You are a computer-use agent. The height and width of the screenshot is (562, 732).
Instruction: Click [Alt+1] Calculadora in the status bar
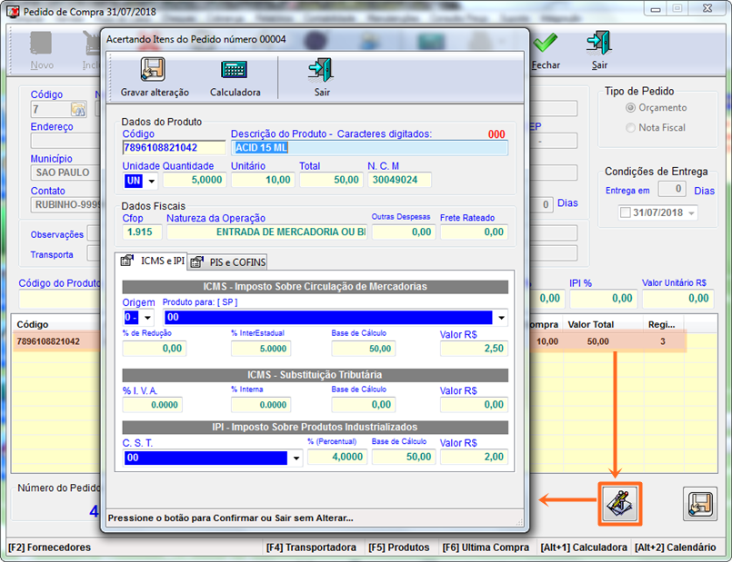pyautogui.click(x=584, y=547)
